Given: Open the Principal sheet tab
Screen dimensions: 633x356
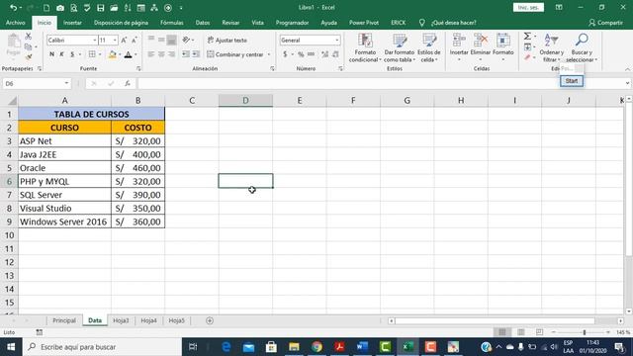Looking at the screenshot, I should 64,320.
